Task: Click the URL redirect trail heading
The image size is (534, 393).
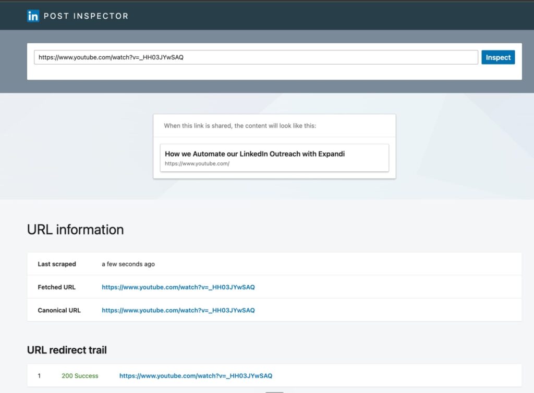Action: click(x=67, y=350)
